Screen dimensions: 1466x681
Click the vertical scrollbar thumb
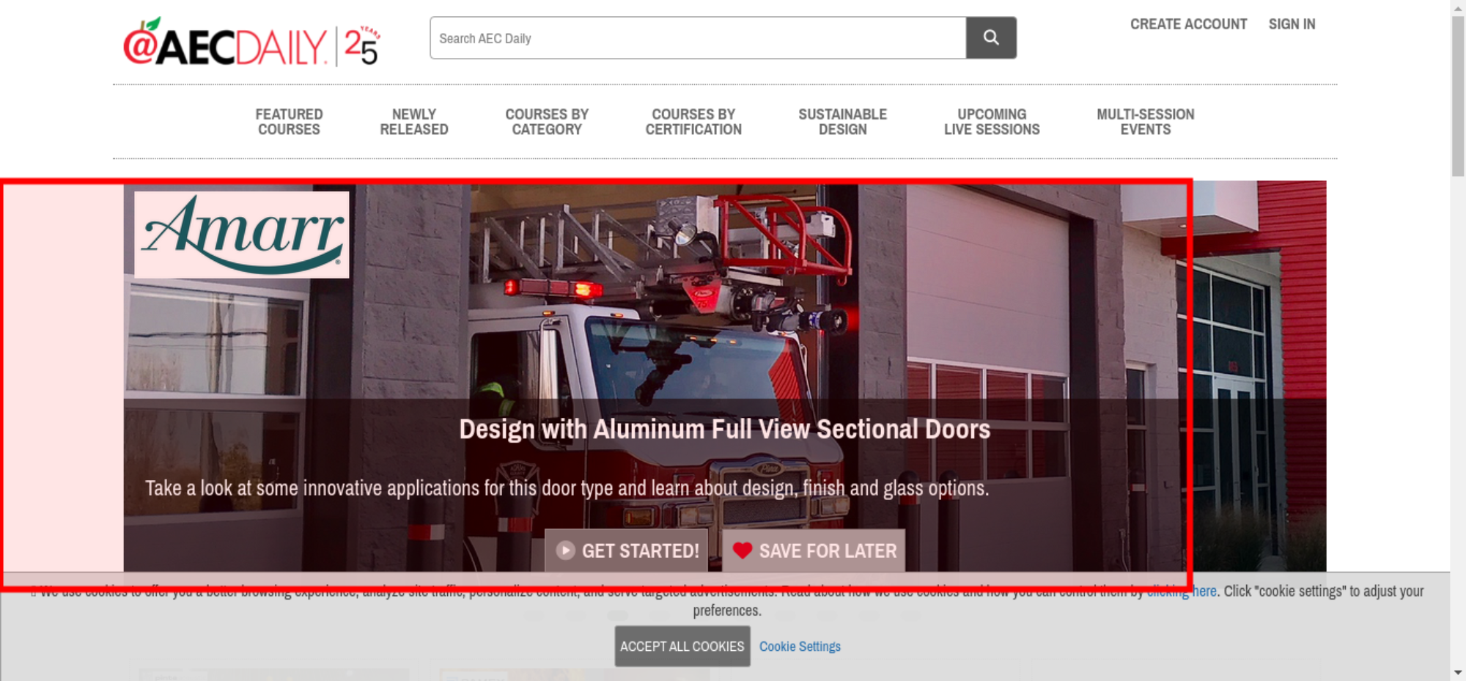tap(1458, 95)
